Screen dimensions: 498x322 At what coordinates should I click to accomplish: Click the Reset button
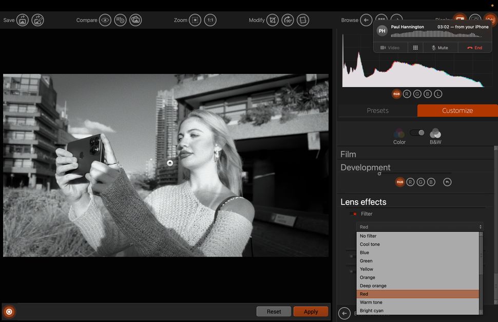pyautogui.click(x=274, y=311)
